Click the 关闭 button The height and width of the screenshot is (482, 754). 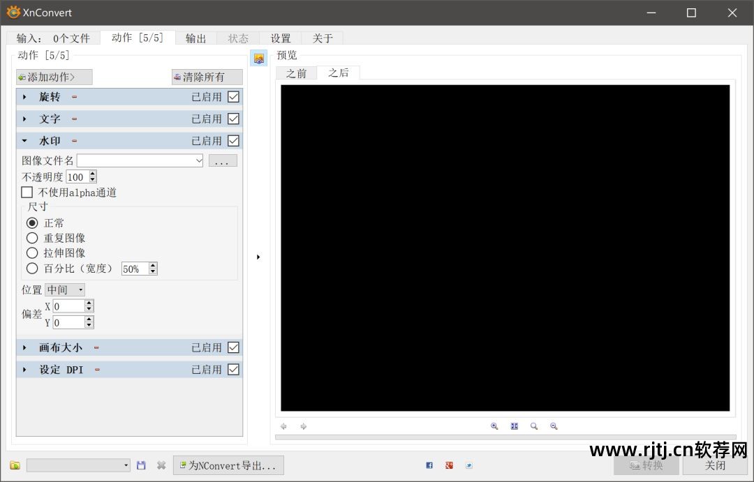point(715,465)
